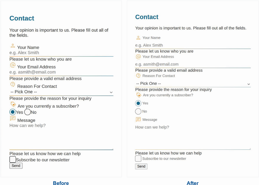Focus the name field in the After form

tap(193, 45)
